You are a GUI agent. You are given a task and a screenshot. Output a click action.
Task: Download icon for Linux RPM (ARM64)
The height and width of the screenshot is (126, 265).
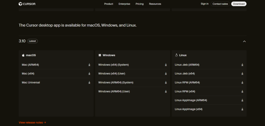(242, 82)
